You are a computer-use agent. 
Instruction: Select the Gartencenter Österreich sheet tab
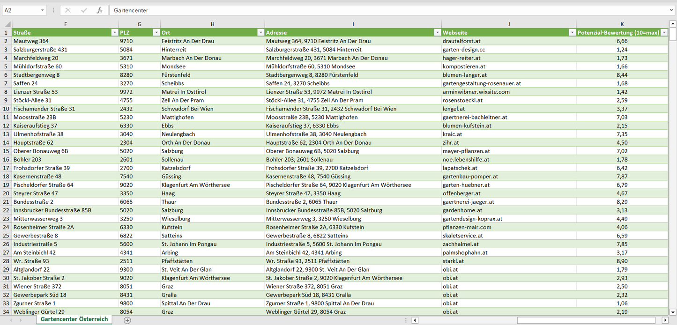pos(74,319)
